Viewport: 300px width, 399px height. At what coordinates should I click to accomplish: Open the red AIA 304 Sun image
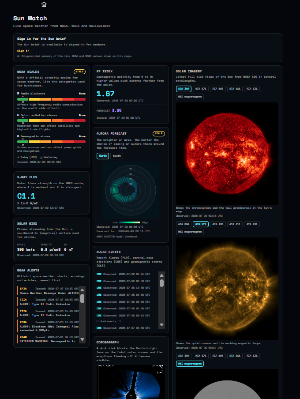(x=227, y=154)
